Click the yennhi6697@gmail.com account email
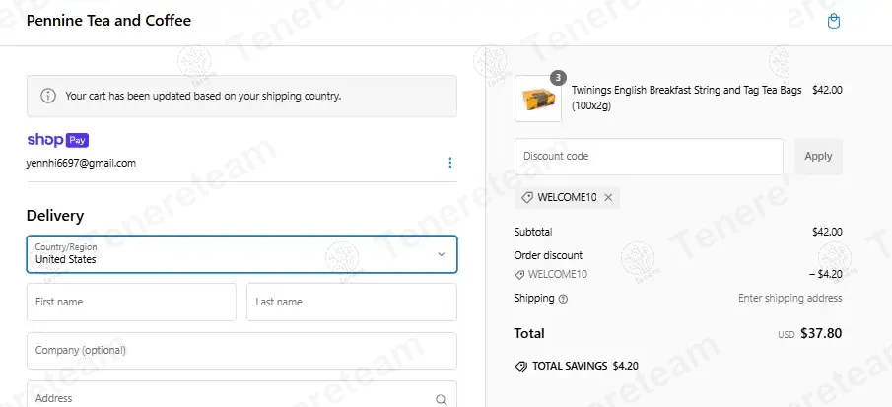 tap(82, 164)
